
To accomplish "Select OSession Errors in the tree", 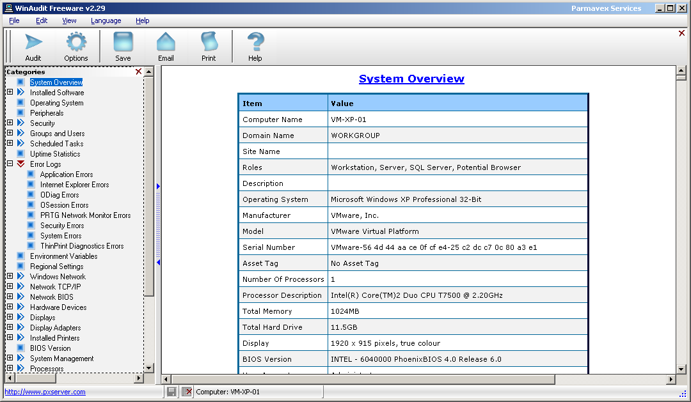I will (65, 205).
